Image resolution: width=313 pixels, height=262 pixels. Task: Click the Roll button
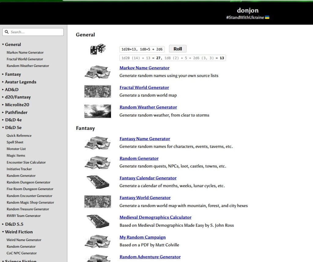point(178,49)
